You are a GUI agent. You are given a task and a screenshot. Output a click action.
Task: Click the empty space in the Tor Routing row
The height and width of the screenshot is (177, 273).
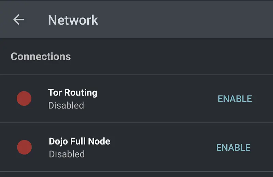tap(154, 99)
